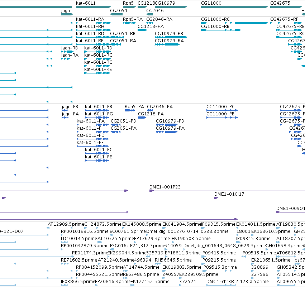This screenshot has height=287, width=305.
Task: Click the Rpn5-RA transcript label
Action: (133, 19)
